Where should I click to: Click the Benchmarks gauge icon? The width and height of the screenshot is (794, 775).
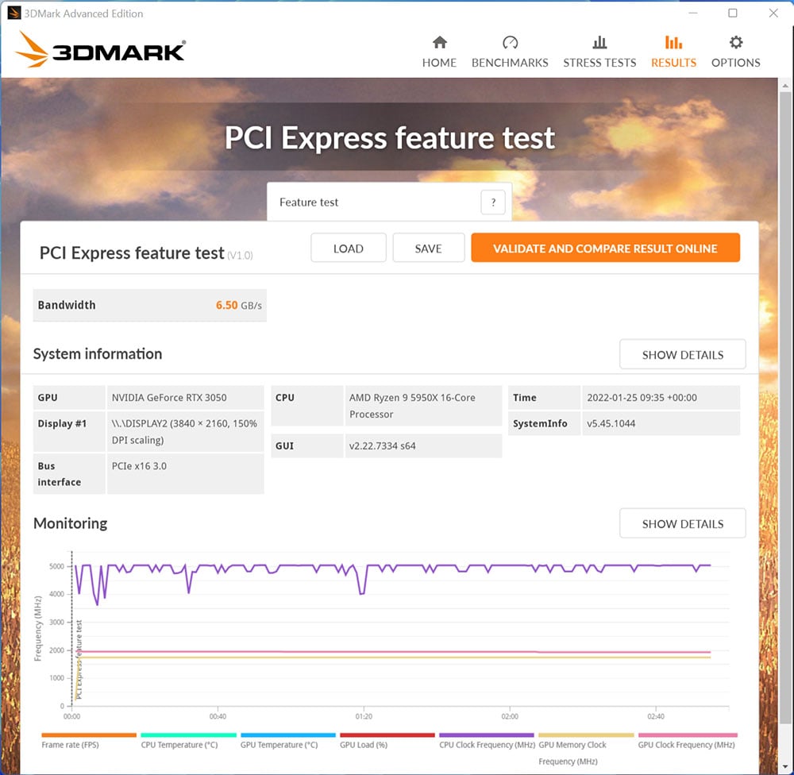click(x=510, y=43)
